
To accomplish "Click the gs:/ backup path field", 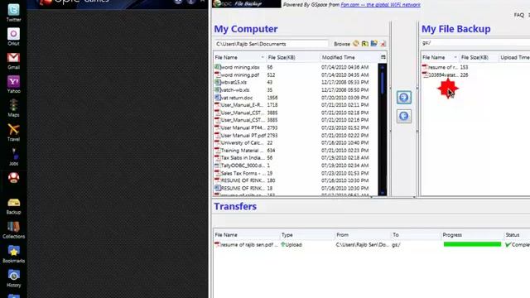I will point(475,42).
